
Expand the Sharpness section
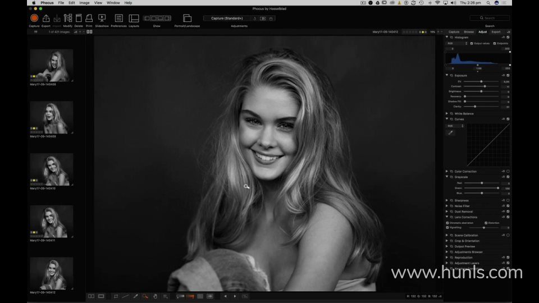point(447,200)
